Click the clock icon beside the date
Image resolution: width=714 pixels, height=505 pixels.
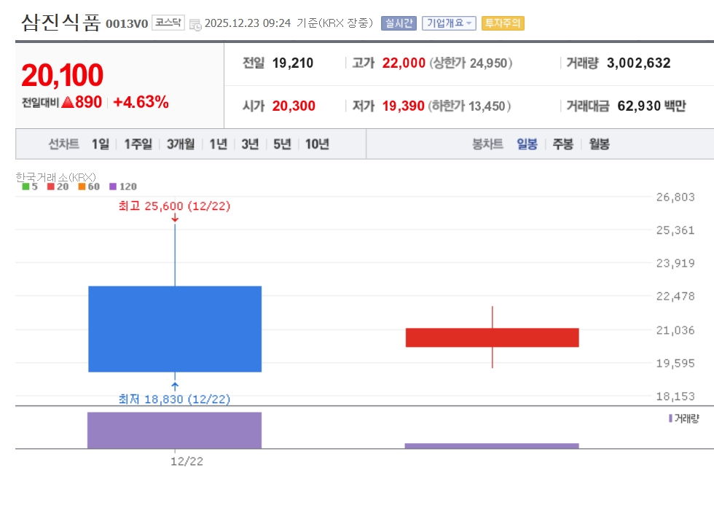(x=195, y=24)
